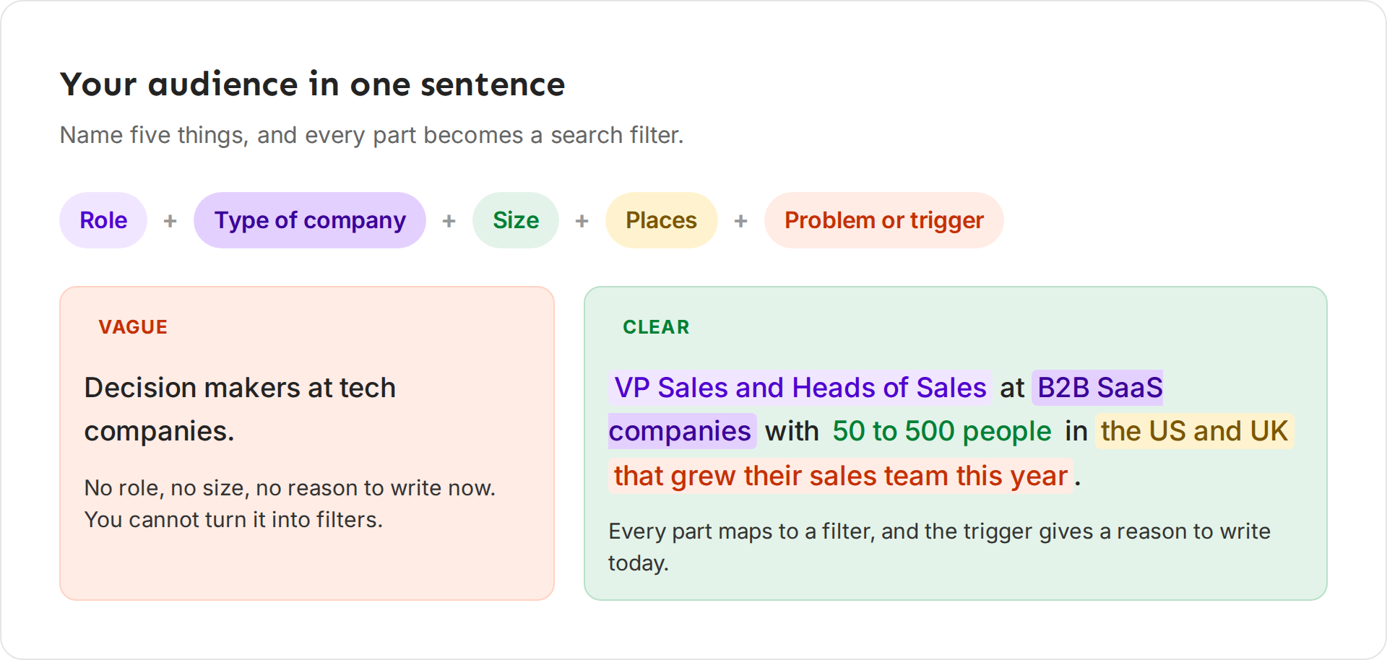Click the plus sign after Size
1387x660 pixels.
tap(582, 221)
